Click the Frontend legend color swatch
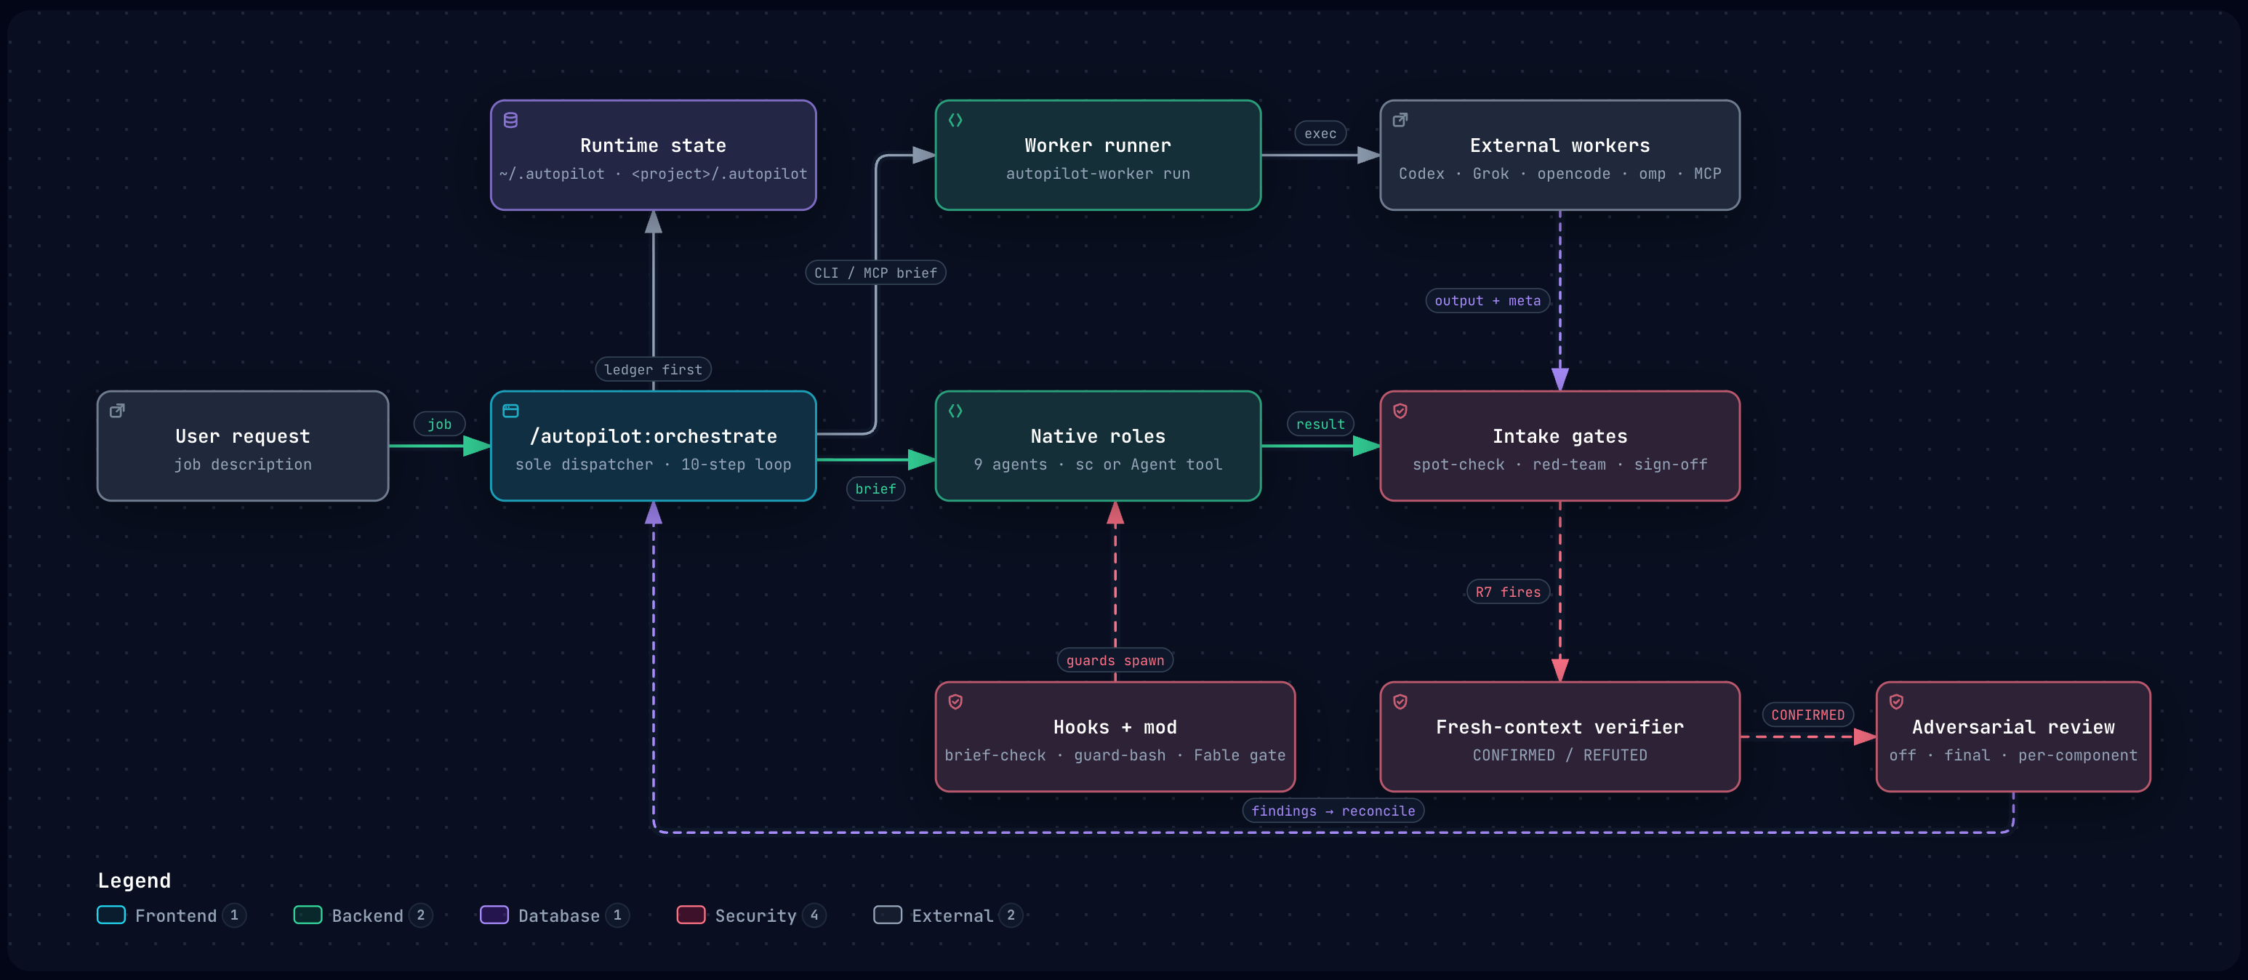2248x980 pixels. click(x=111, y=915)
